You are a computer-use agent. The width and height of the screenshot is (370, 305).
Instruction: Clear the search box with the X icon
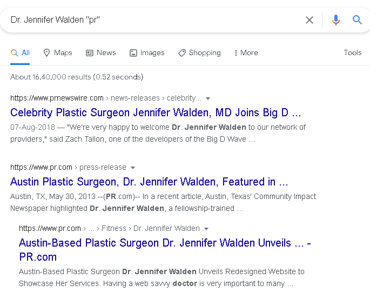pos(310,20)
